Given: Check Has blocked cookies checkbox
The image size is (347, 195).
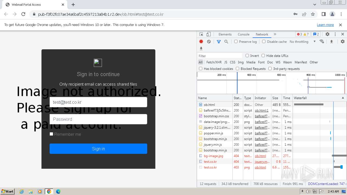Looking at the screenshot, I should [x=201, y=69].
